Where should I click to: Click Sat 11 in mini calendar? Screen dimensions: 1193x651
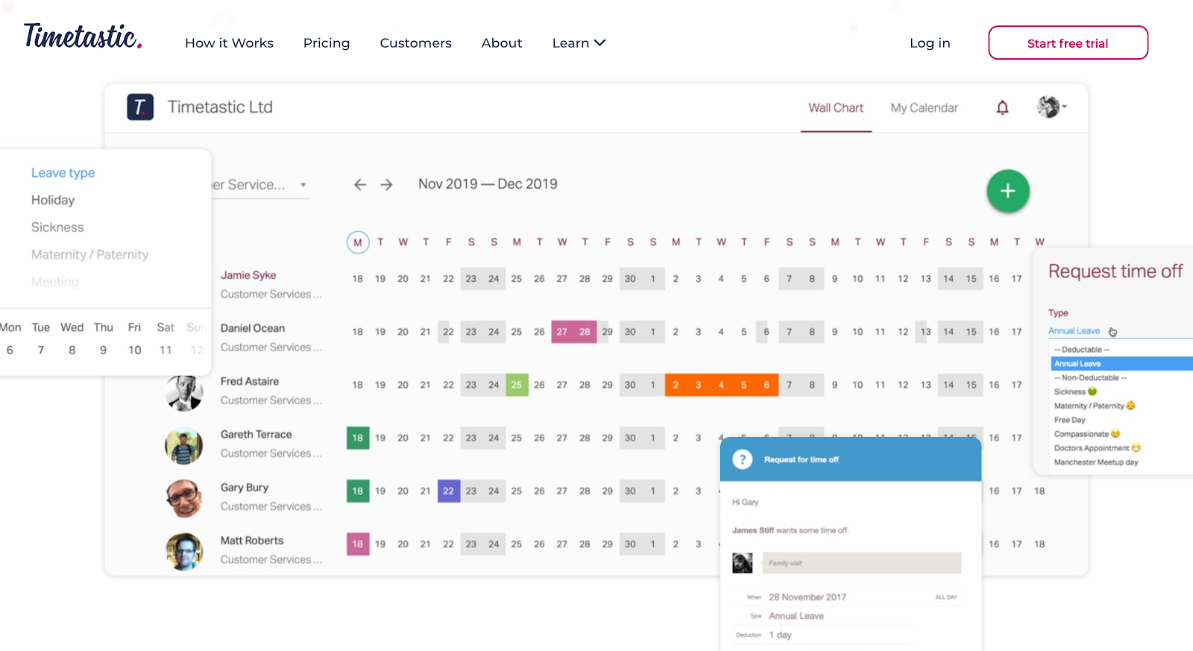tap(166, 350)
